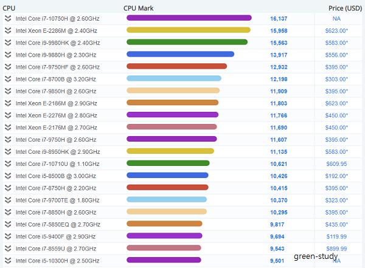Sort by the CPU column header
This screenshot has width=365, height=268.
tap(9, 8)
